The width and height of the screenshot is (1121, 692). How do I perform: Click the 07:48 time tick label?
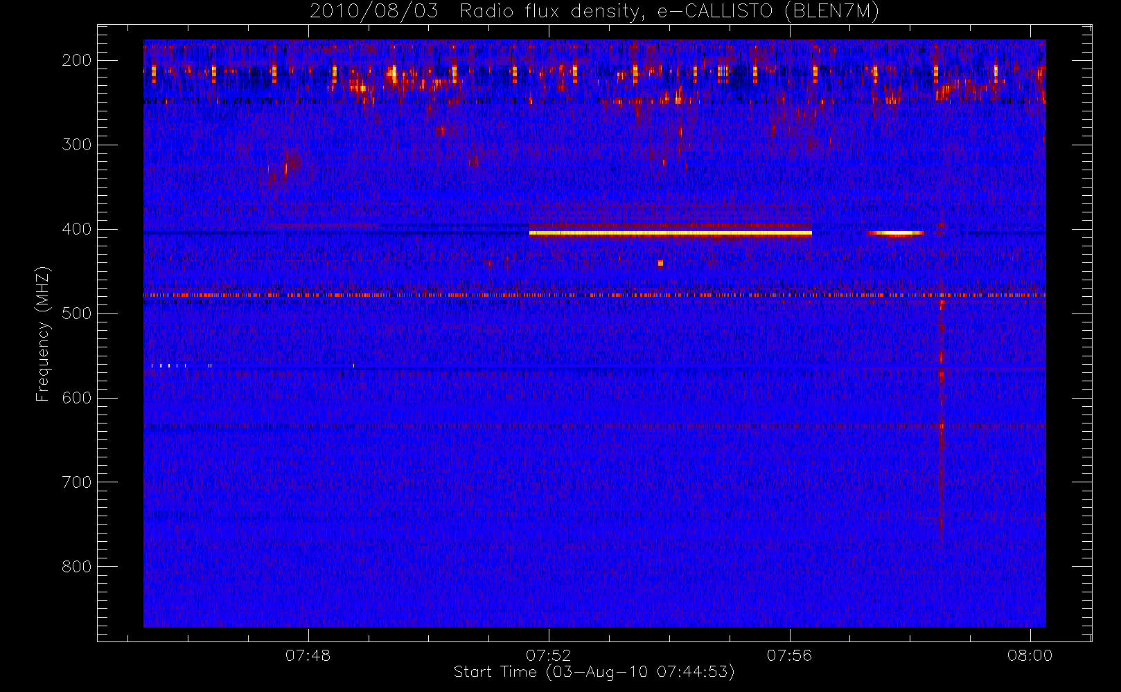coord(308,655)
